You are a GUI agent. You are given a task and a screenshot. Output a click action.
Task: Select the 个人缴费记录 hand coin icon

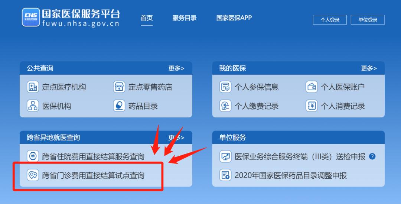click(225, 106)
